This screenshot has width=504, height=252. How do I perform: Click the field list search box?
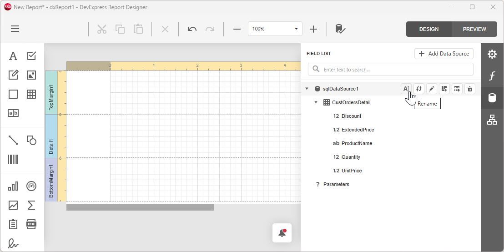(391, 70)
